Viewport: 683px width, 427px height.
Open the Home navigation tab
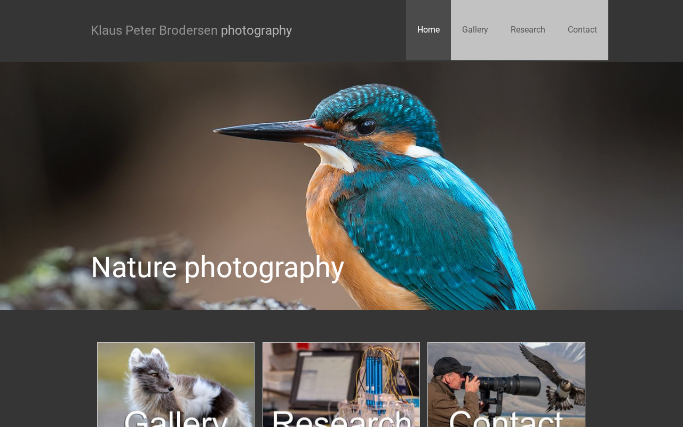tap(428, 30)
